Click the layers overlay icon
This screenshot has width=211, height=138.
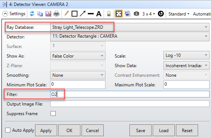136,14
